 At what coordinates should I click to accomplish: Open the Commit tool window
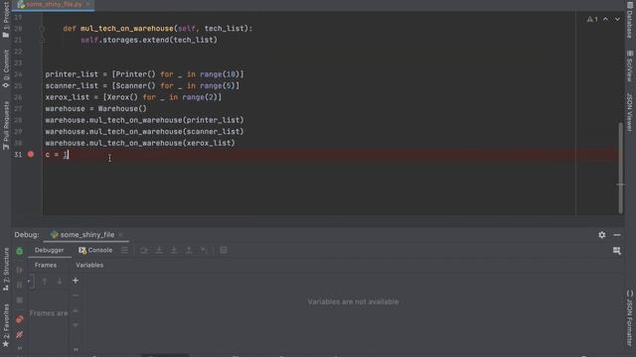pyautogui.click(x=6, y=68)
